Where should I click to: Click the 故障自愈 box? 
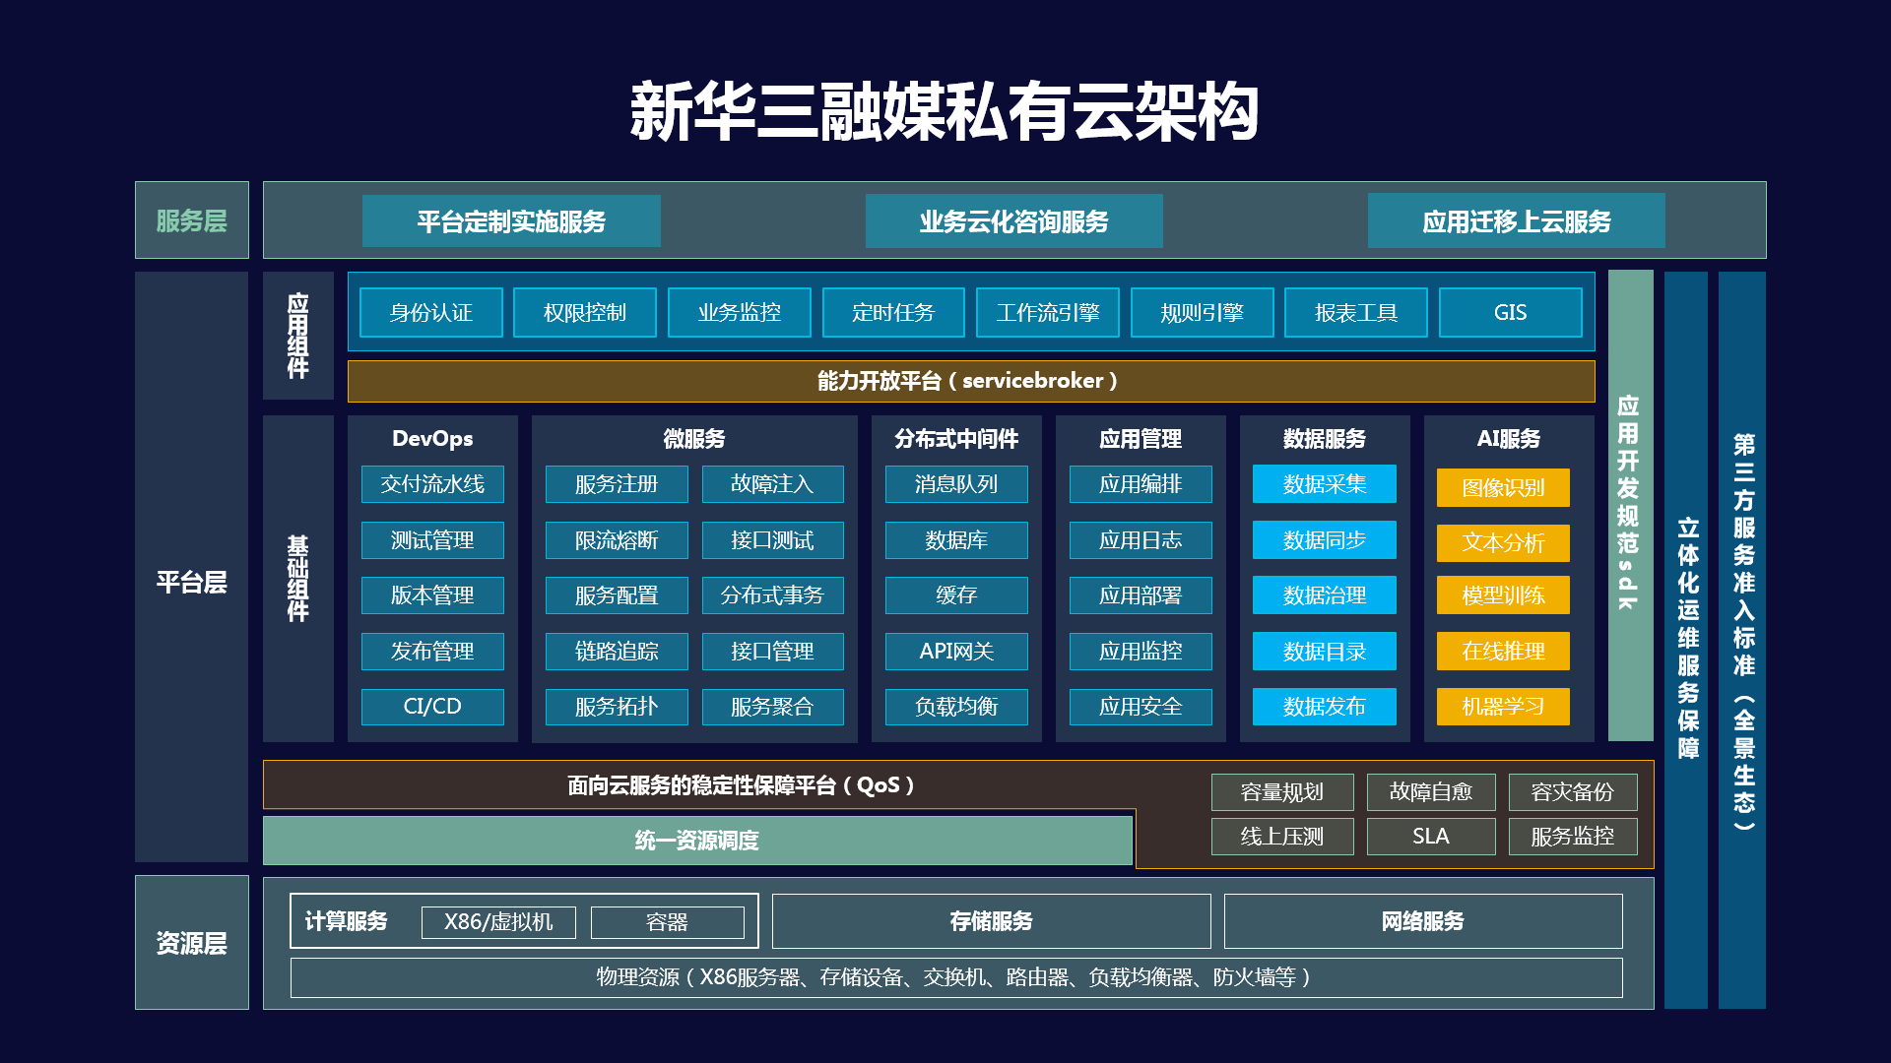[1431, 792]
